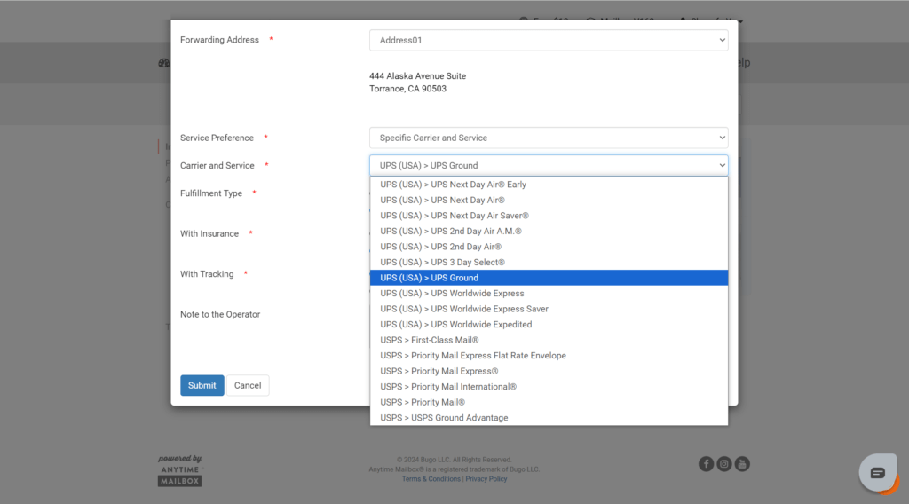Select UPS Worldwide Express Saver
909x504 pixels.
[x=549, y=310]
